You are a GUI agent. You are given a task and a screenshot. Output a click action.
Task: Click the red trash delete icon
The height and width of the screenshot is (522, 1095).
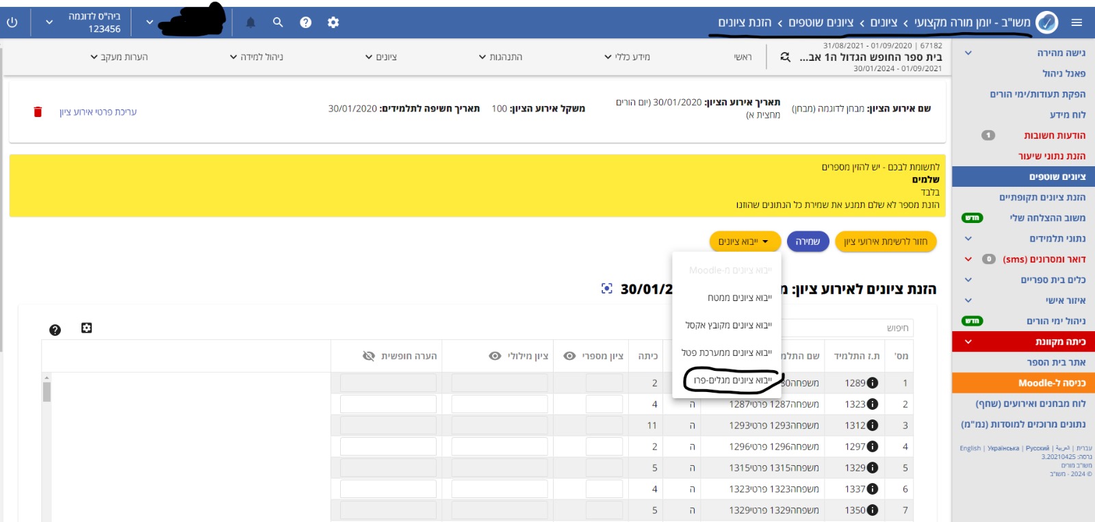click(x=38, y=112)
